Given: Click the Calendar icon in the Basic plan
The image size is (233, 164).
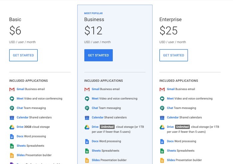Looking at the screenshot, I should pos(12,118).
